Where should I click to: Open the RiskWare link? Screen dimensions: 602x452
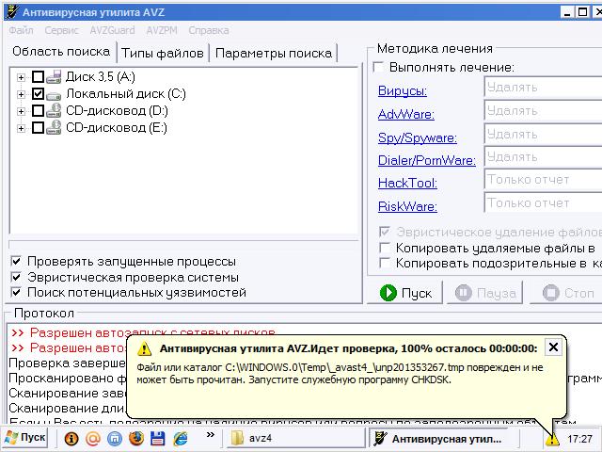pyautogui.click(x=407, y=206)
